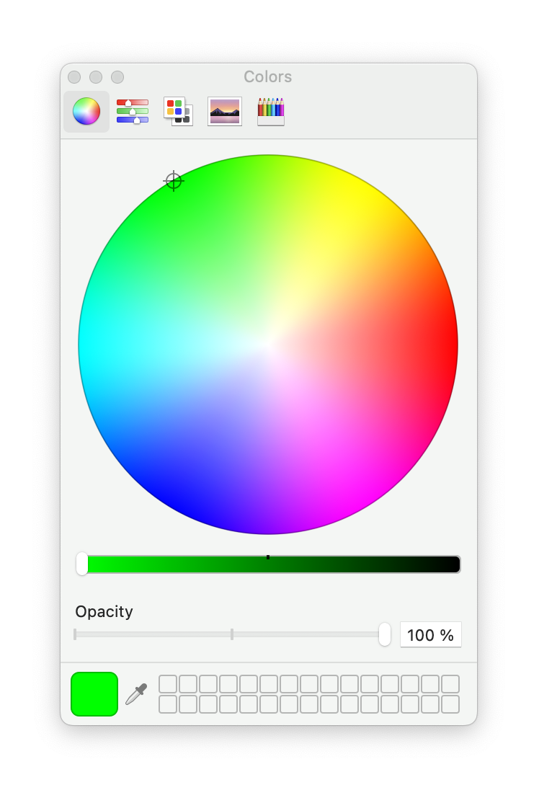Select the first empty swatch well in the top row
Screen dimensions: 539x803
(168, 684)
